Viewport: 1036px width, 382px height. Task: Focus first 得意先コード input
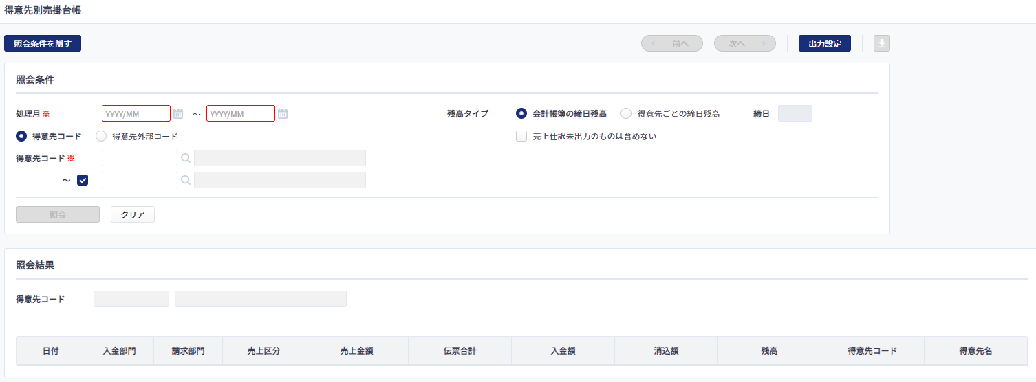coord(140,158)
